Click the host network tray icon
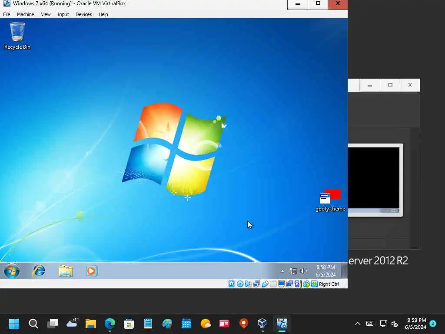 point(383,324)
